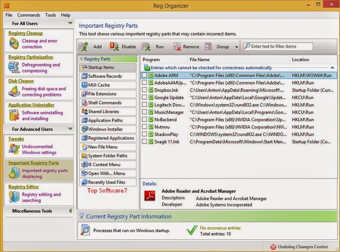This screenshot has width=340, height=252.
Task: Click the filter items text field
Action: [278, 46]
